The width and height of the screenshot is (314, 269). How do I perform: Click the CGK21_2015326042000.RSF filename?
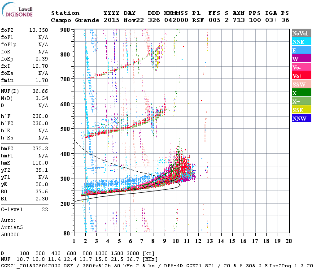pyautogui.click(x=37, y=266)
